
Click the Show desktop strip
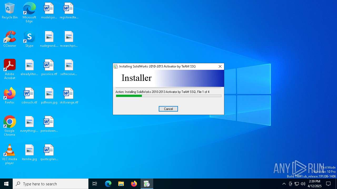(x=336, y=184)
